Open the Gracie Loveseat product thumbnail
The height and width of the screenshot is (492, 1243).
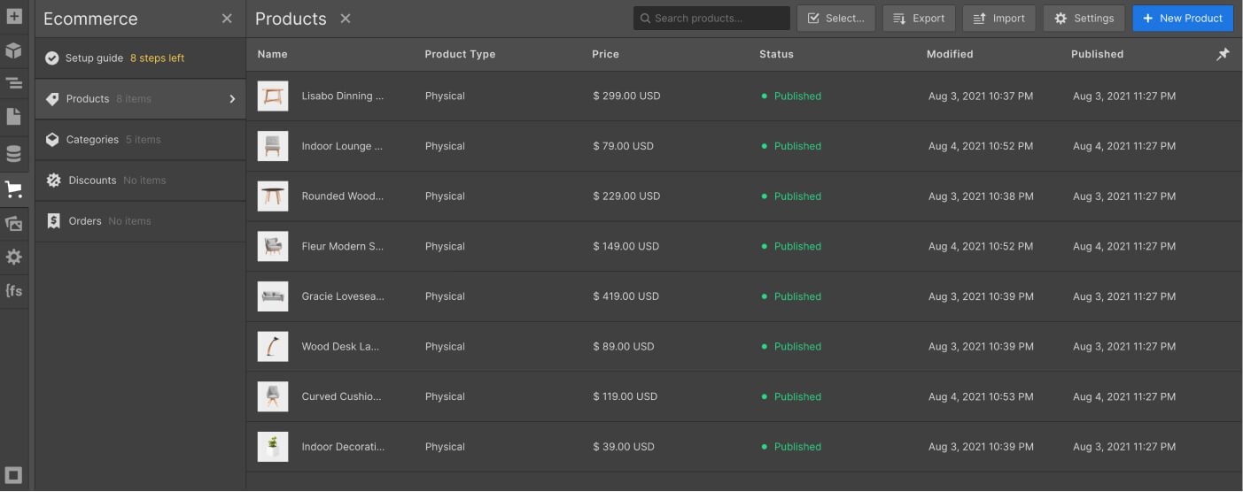pyautogui.click(x=273, y=296)
